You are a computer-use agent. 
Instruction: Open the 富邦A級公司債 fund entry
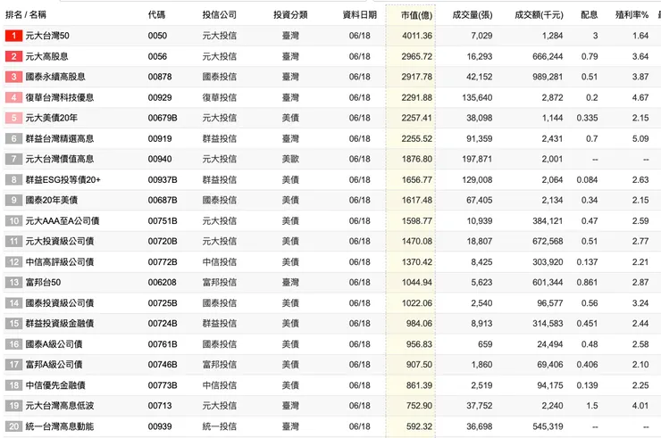point(54,365)
